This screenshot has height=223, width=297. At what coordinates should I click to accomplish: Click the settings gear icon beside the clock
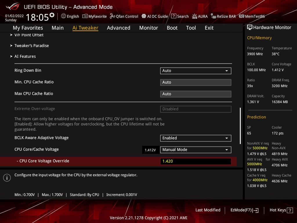click(x=52, y=15)
